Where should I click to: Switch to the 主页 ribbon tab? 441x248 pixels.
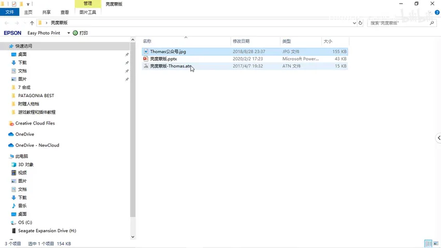(28, 12)
